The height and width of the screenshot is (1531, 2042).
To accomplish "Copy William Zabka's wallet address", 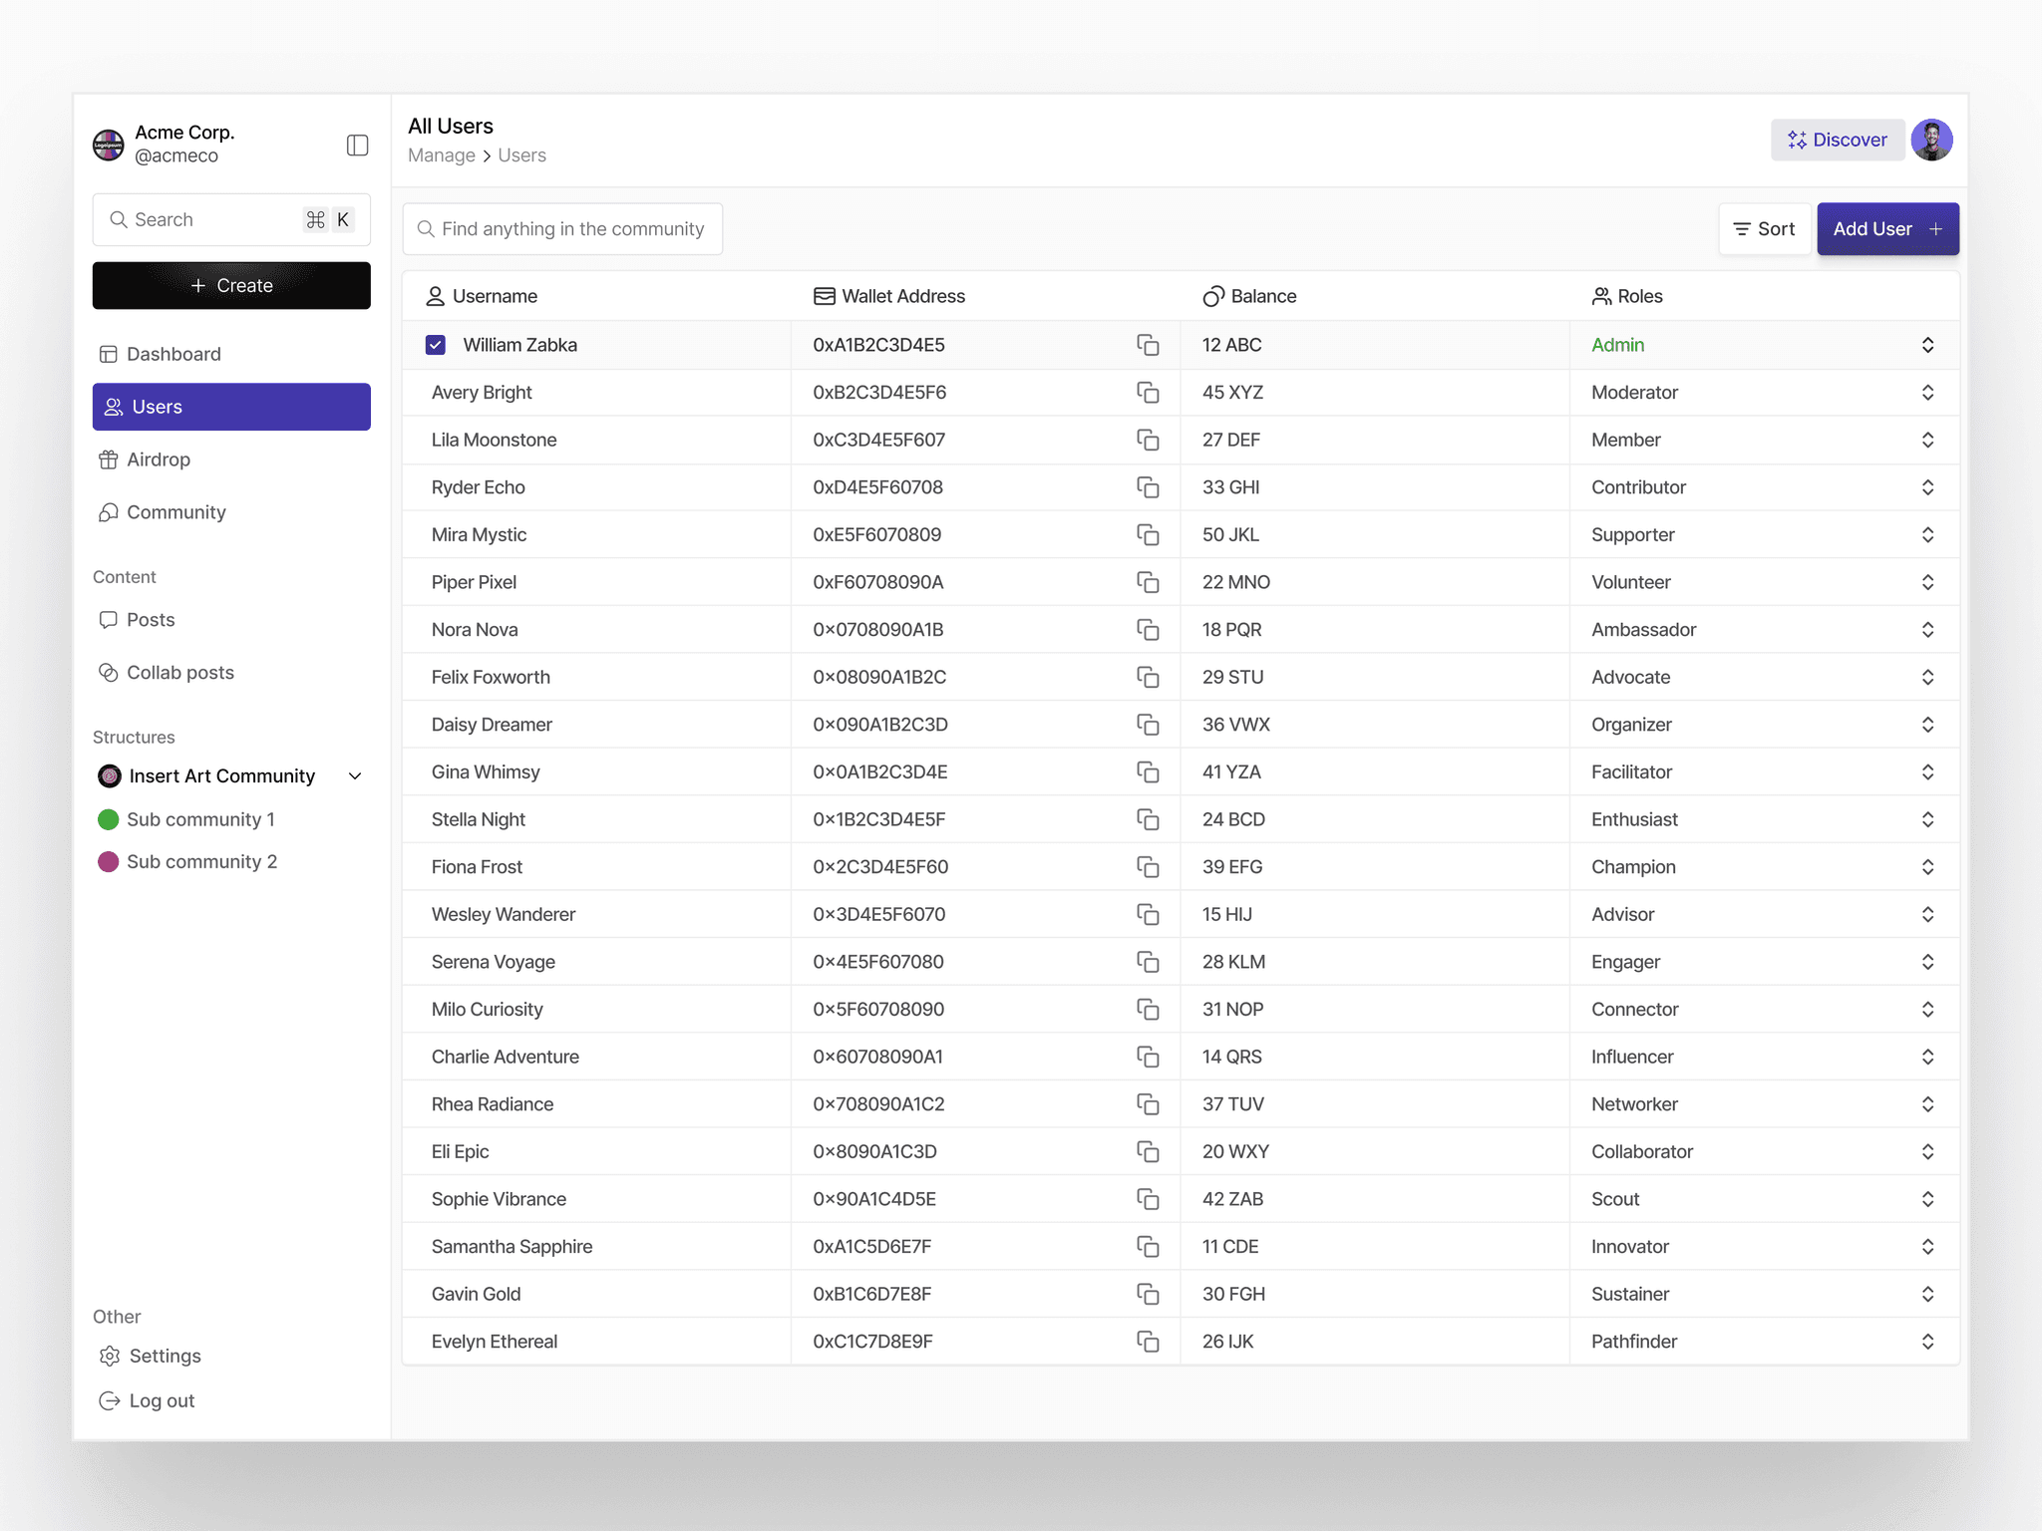I will (1148, 345).
